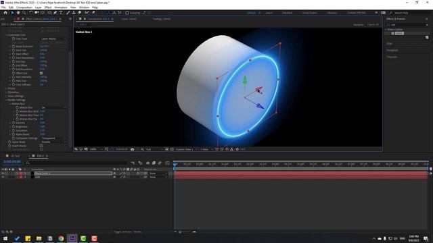Expand the Flicker group
Image resolution: width=433 pixels, height=243 pixels.
click(6, 88)
